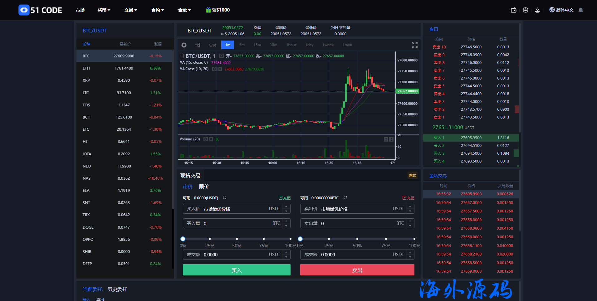The height and width of the screenshot is (301, 597).
Task: Refresh available USDT balance
Action: pyautogui.click(x=225, y=198)
